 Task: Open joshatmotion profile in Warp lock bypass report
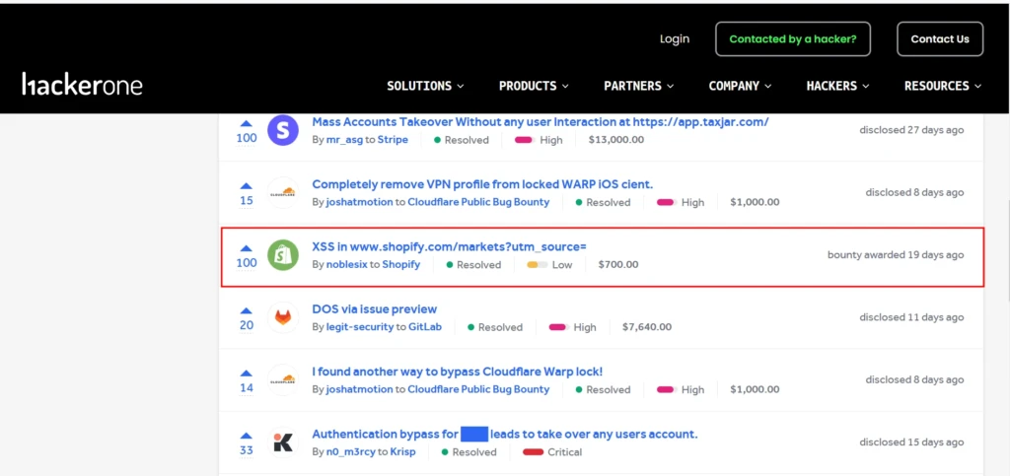(x=359, y=389)
